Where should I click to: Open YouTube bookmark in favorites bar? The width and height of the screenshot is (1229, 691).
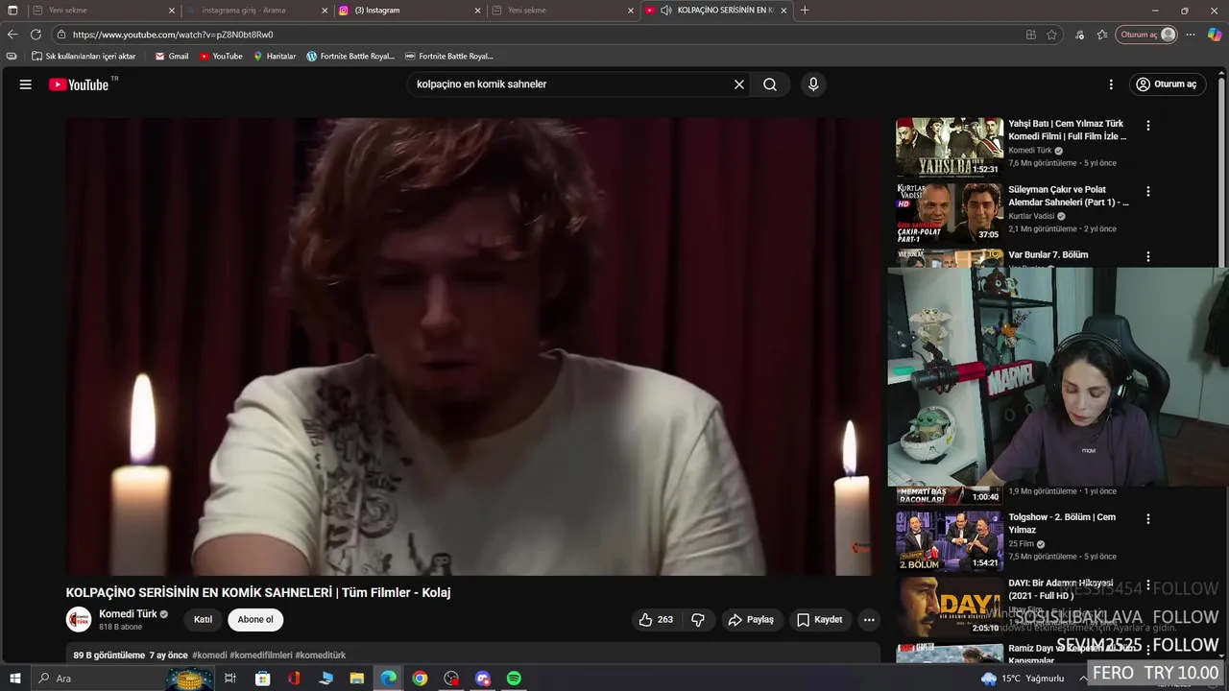pyautogui.click(x=221, y=57)
